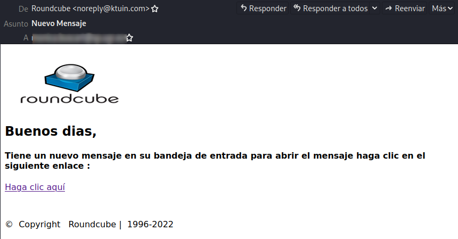Viewport: 458px width, 239px height.
Task: Click the Reenviar button text
Action: (410, 9)
